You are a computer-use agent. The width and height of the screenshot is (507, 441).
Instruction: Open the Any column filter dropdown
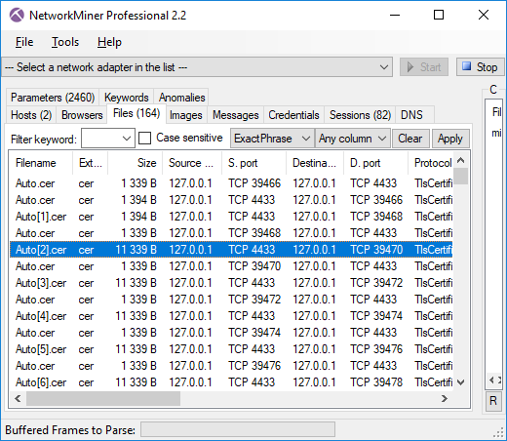353,139
